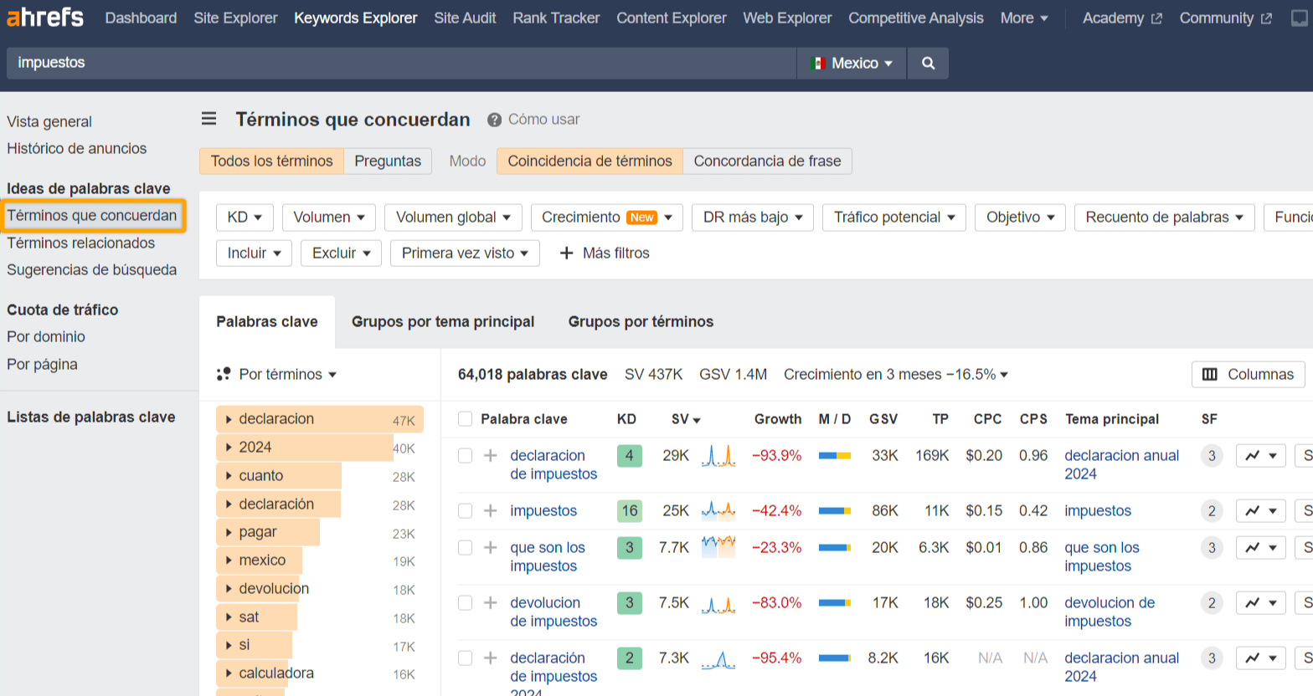The image size is (1313, 696).
Task: Click M/D bar for 'devolucion de impuestos'
Action: [x=835, y=603]
